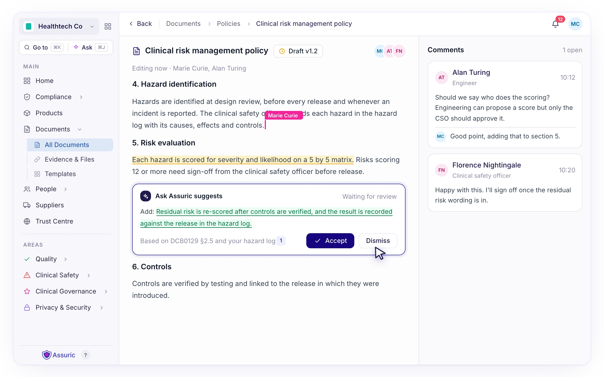The image size is (604, 377).
Task: Open Templates in the sidebar
Action: [70, 174]
